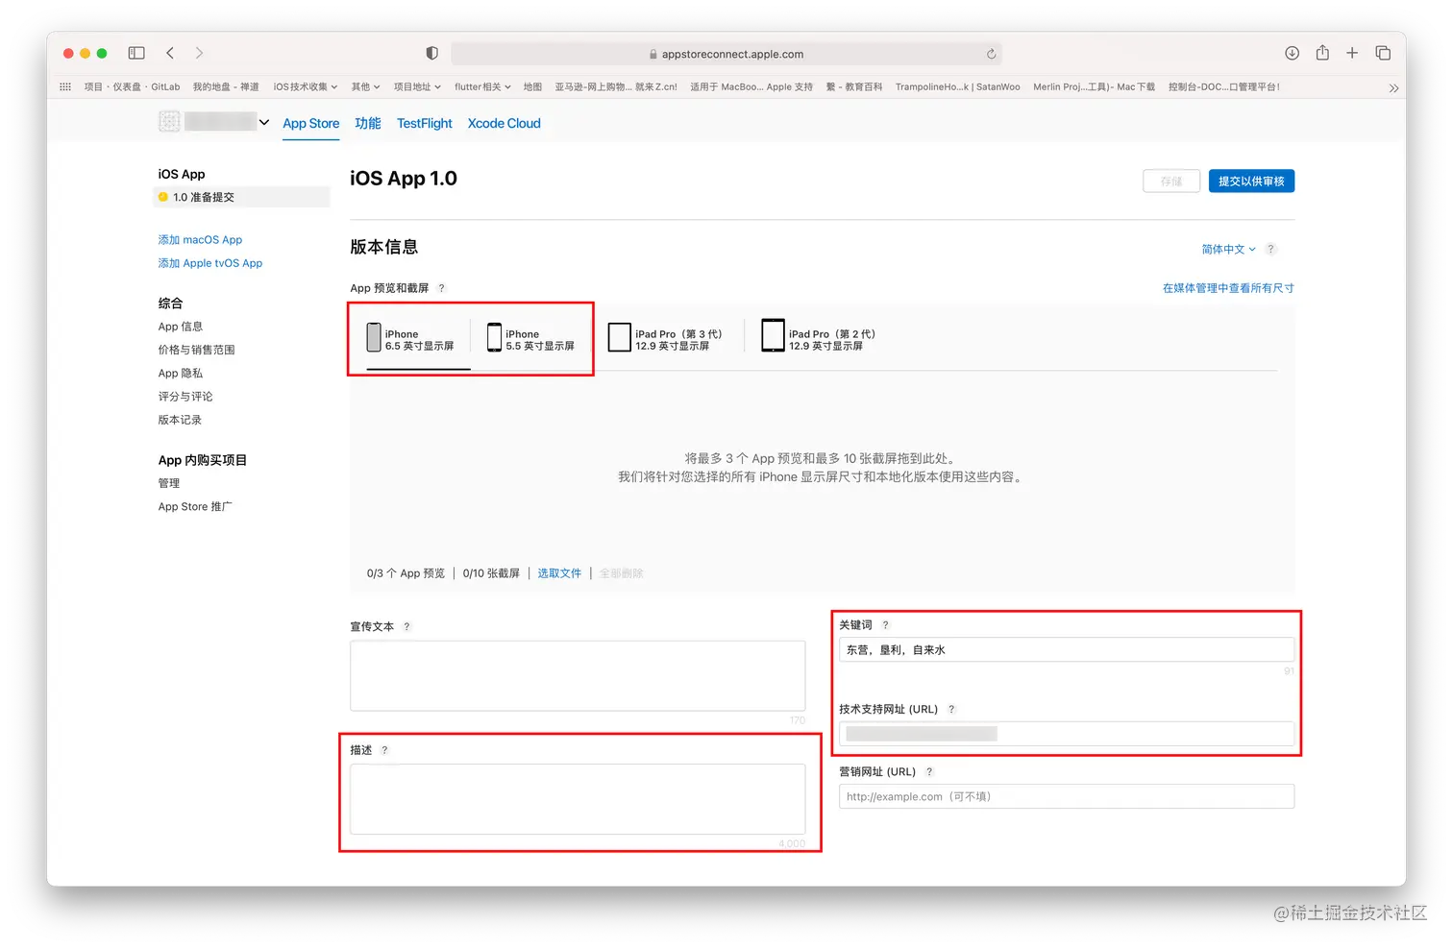Click the address bar appstoreconnect.apple.com

(726, 54)
